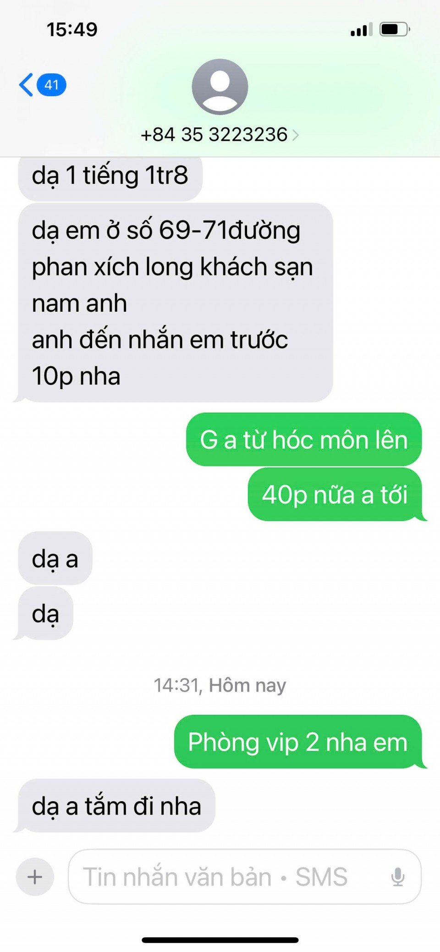Tap the address message mentioning phan xích long
This screenshot has width=440, height=952.
(176, 303)
